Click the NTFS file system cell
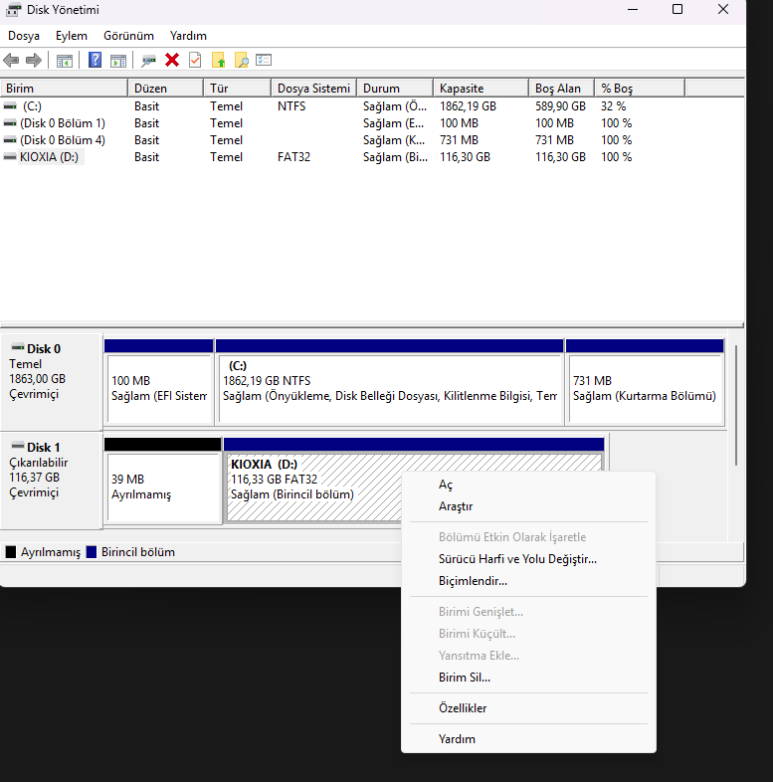 (x=291, y=106)
